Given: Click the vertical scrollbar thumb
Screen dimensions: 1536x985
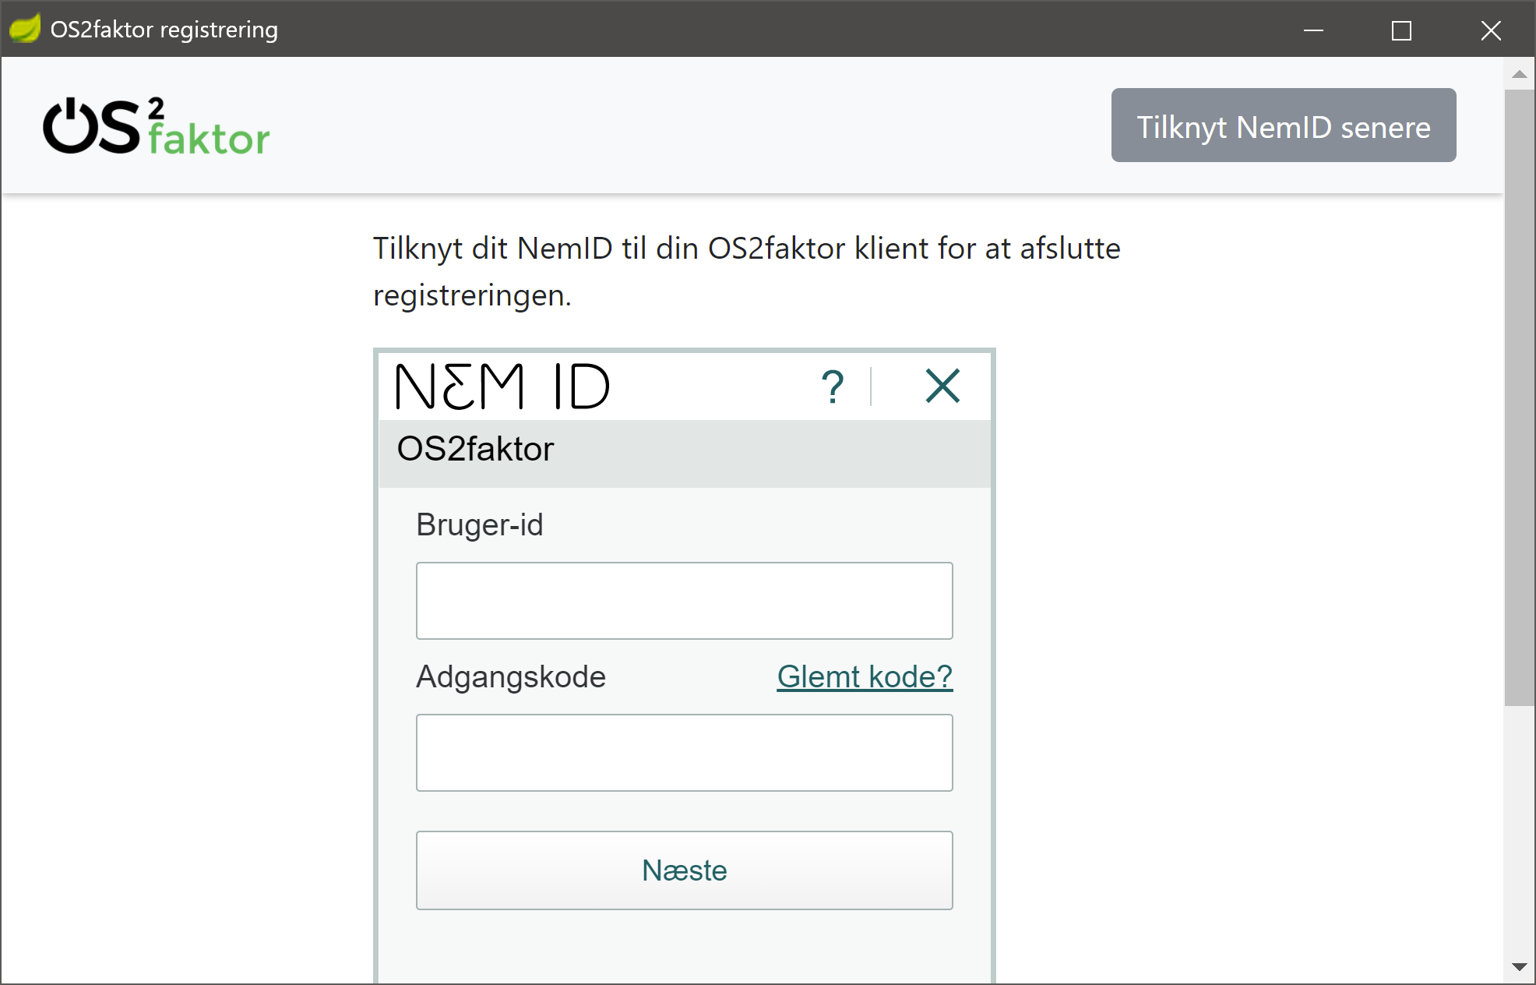Looking at the screenshot, I should tap(1519, 397).
